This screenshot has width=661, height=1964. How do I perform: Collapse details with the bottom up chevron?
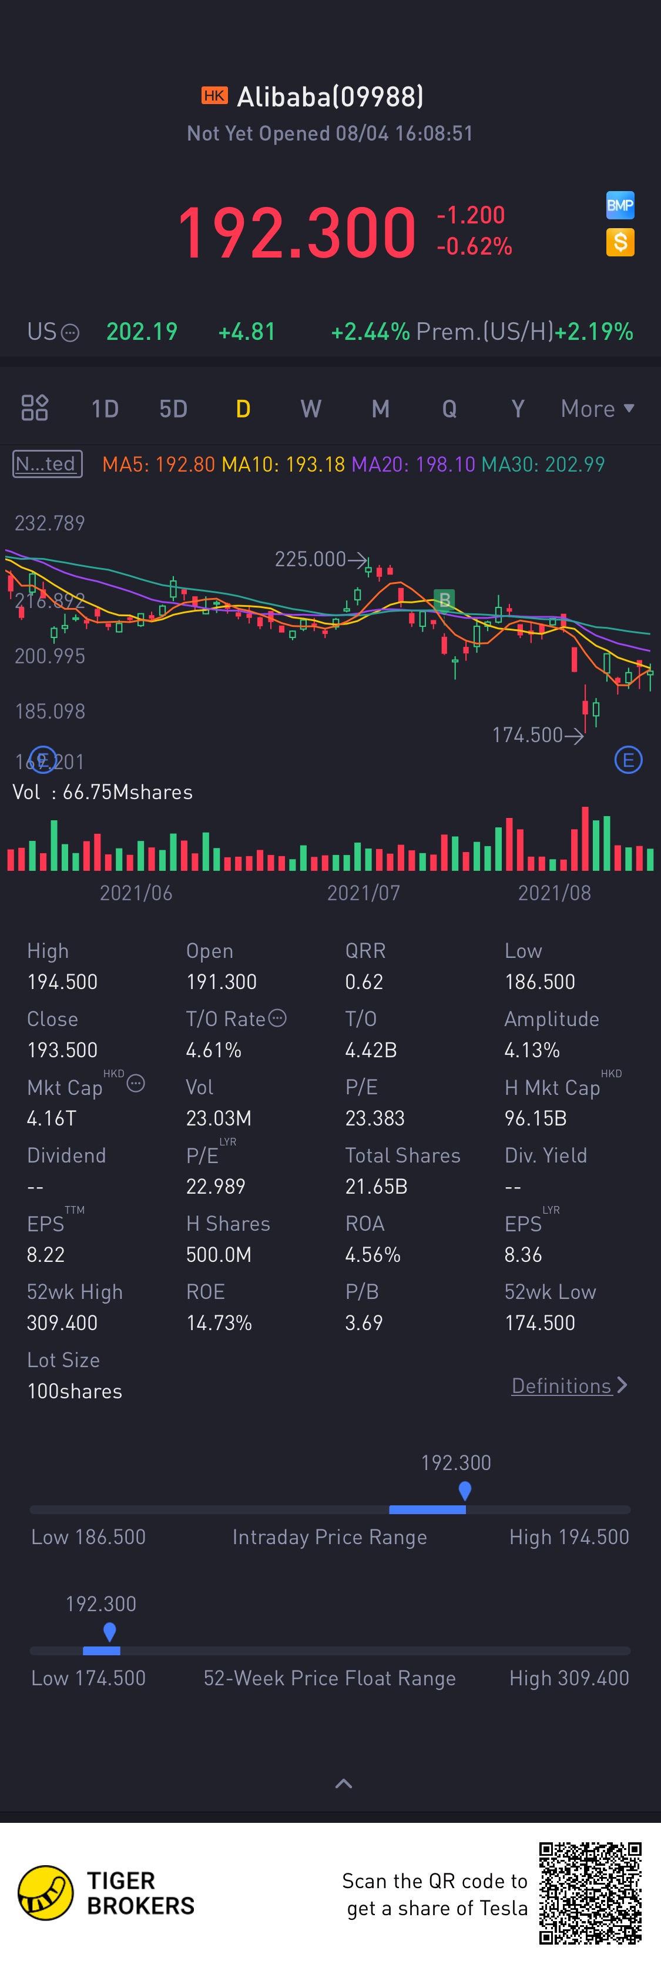[x=344, y=1783]
